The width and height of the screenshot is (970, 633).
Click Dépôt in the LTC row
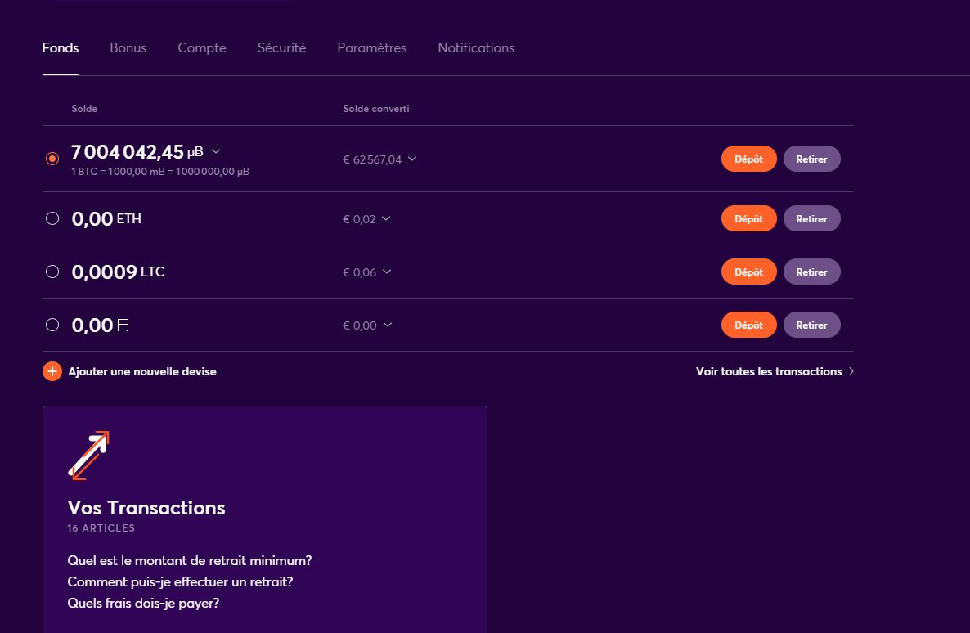point(748,272)
